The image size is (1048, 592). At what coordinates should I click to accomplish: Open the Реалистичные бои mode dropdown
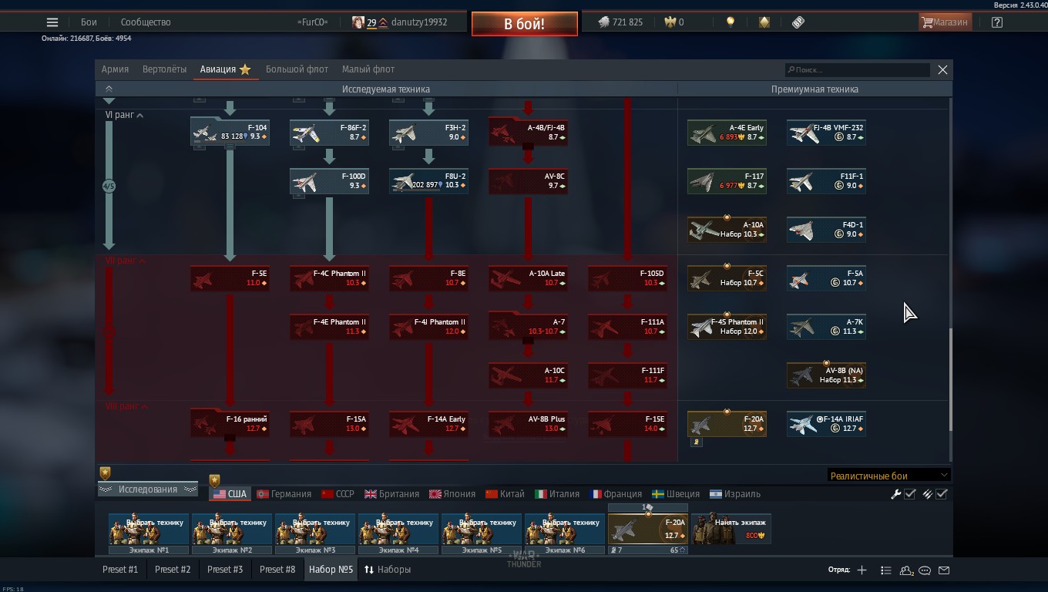[x=888, y=476]
